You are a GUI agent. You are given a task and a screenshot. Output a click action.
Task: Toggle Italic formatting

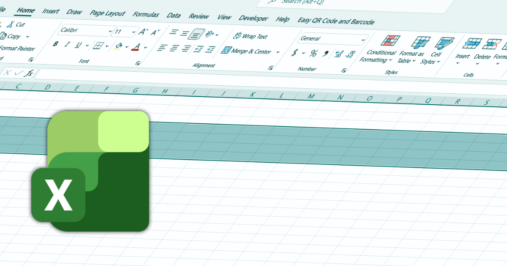pyautogui.click(x=67, y=45)
